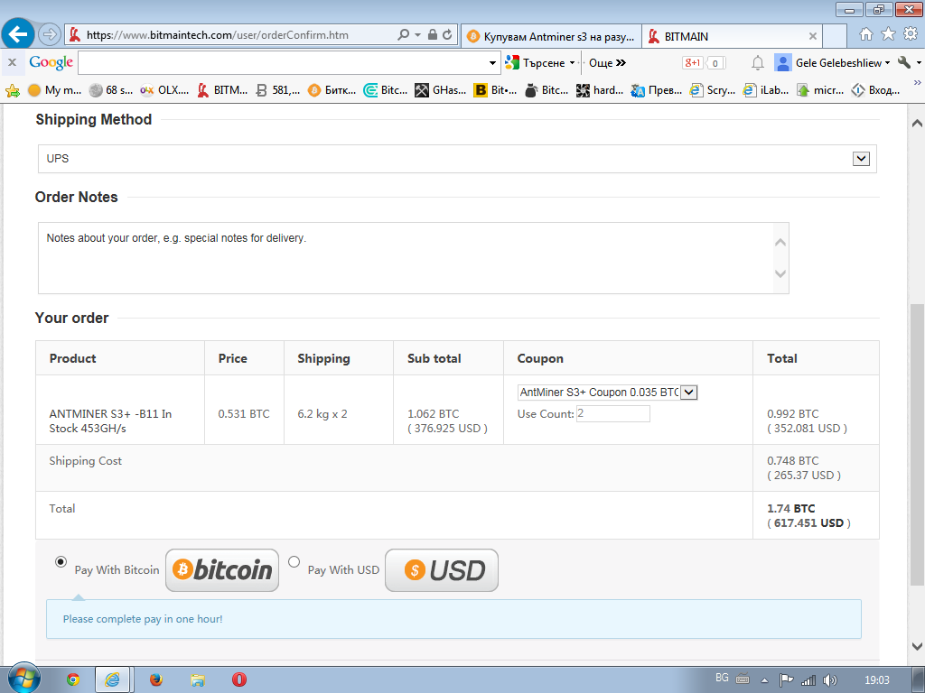Click the bitcoin payment button
The width and height of the screenshot is (925, 693).
(x=222, y=570)
